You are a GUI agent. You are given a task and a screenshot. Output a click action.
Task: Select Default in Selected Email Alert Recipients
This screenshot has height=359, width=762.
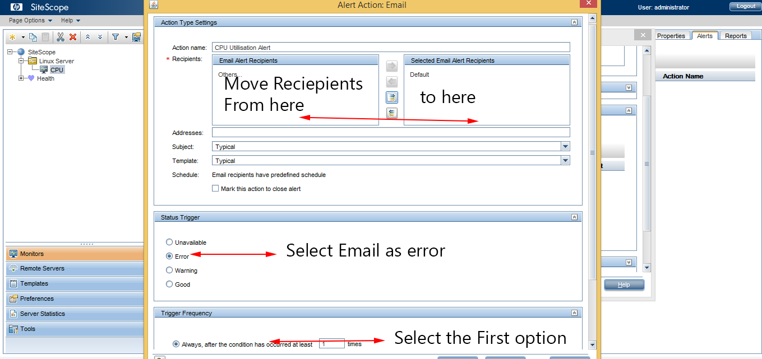tap(419, 74)
